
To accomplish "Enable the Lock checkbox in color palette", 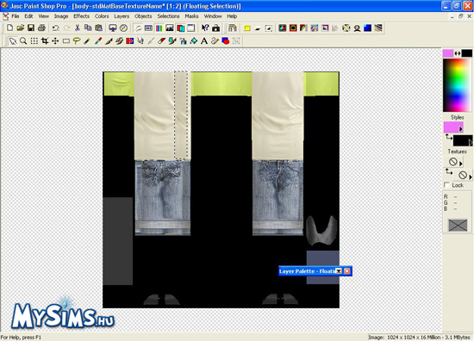I will point(446,185).
